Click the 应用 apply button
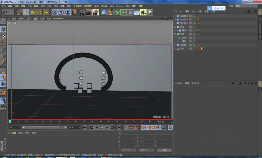This screenshot has width=262, height=158. click(164, 150)
